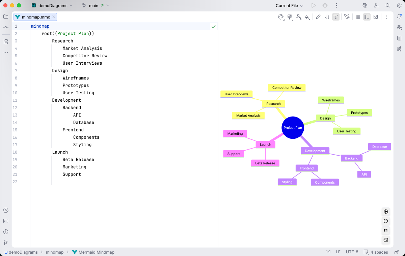The height and width of the screenshot is (256, 405).
Task: Open the AI Chat tool window on right sidebar
Action: (399, 27)
